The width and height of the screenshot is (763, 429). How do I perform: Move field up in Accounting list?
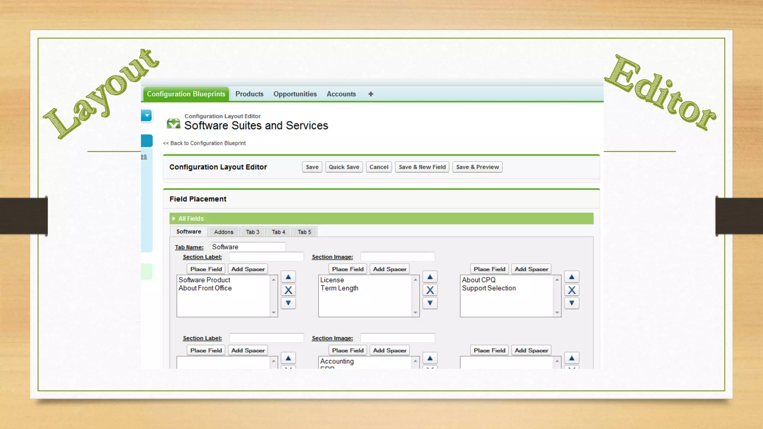430,358
